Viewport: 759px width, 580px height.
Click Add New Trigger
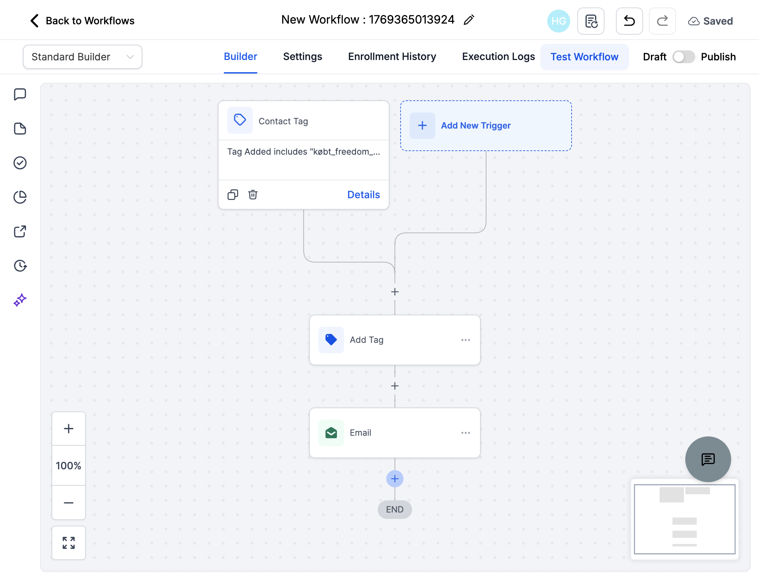click(486, 126)
